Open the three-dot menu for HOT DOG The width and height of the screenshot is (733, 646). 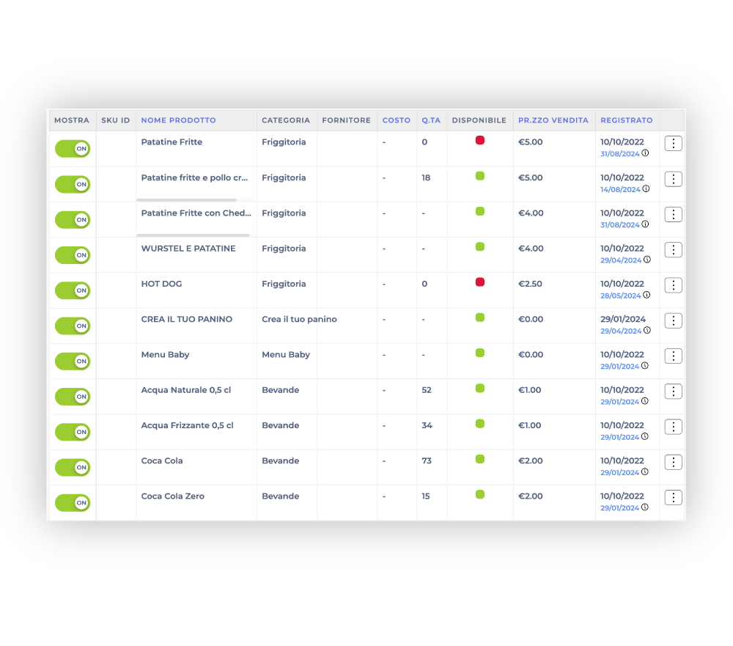[x=673, y=285]
